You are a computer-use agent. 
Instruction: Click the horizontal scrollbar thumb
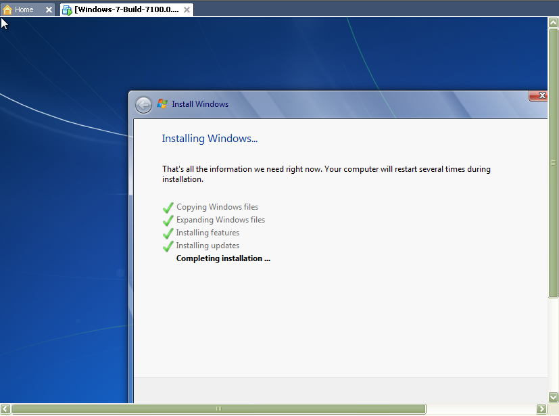pos(218,409)
